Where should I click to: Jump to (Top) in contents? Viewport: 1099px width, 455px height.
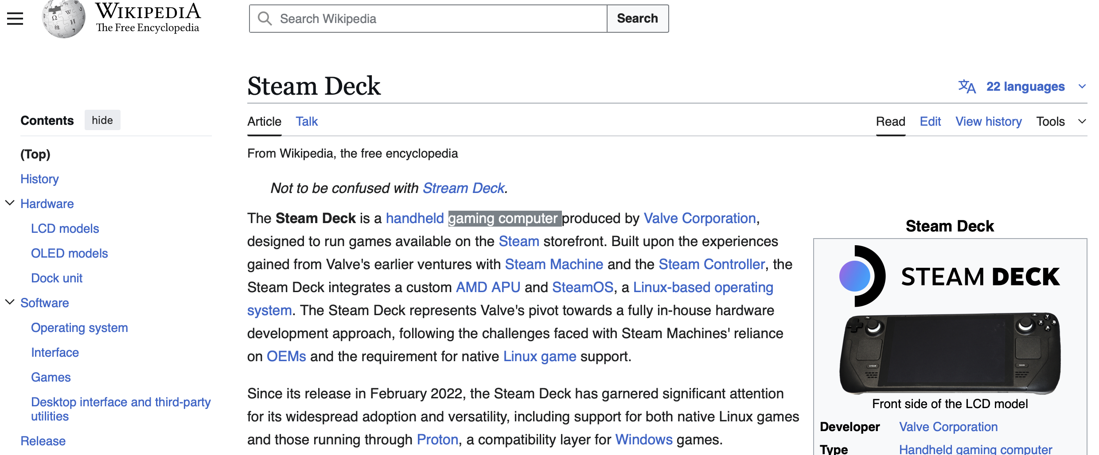click(x=35, y=154)
